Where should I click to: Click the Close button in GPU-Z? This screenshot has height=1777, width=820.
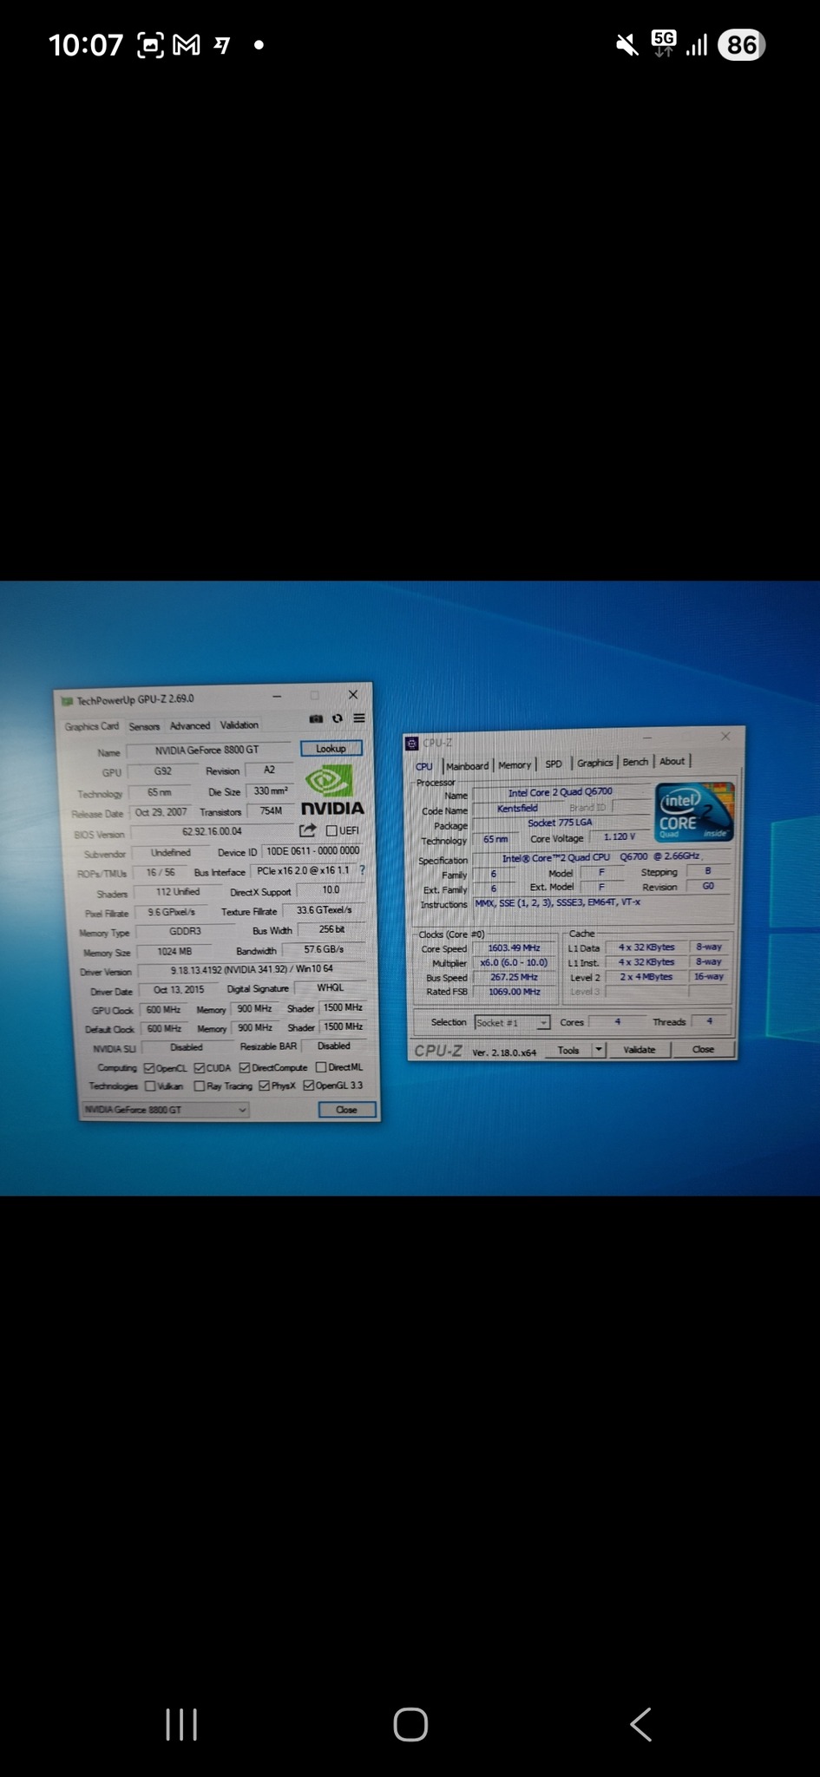pos(346,1110)
